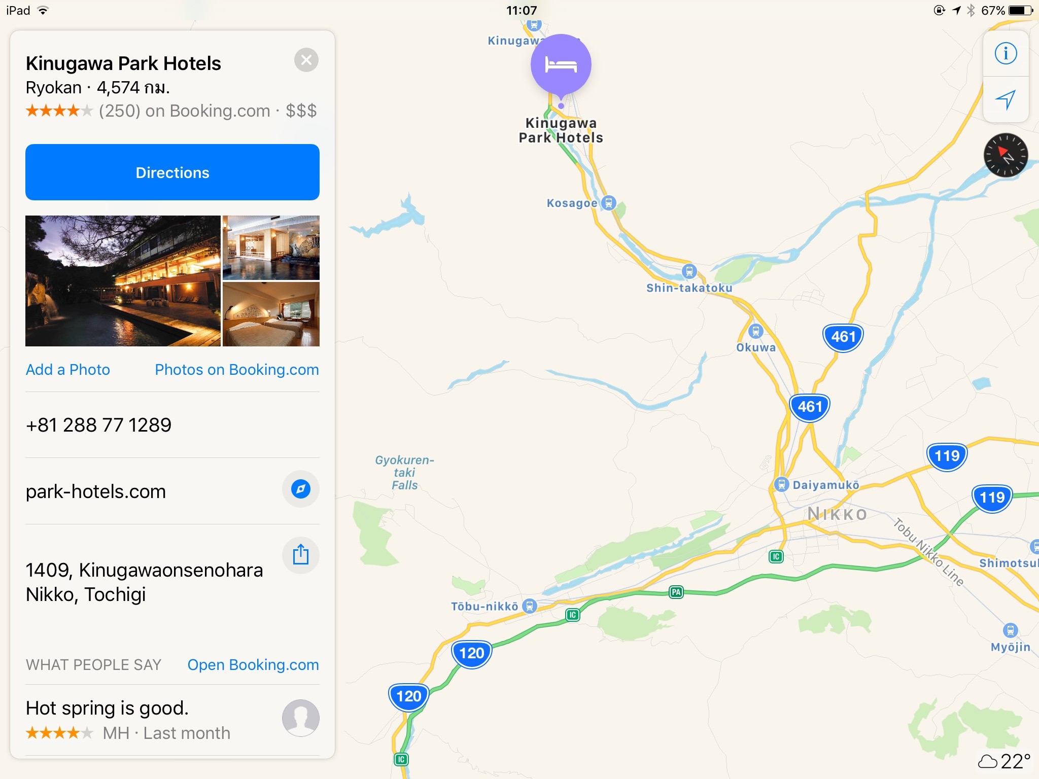The image size is (1039, 779).
Task: Tap the Kosagoe train station icon
Action: (608, 203)
